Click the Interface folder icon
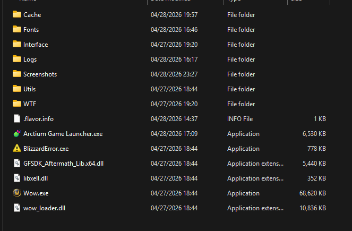The height and width of the screenshot is (231, 352). [16, 45]
